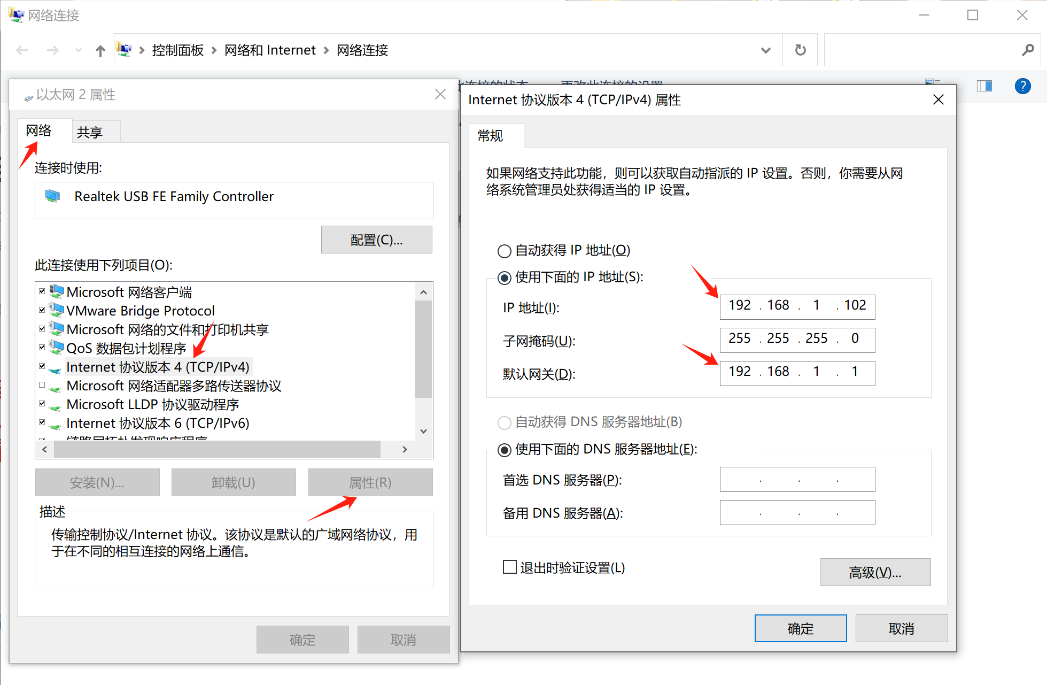This screenshot has height=685, width=1047.
Task: Open the 高级(V)... advanced settings button
Action: point(874,572)
